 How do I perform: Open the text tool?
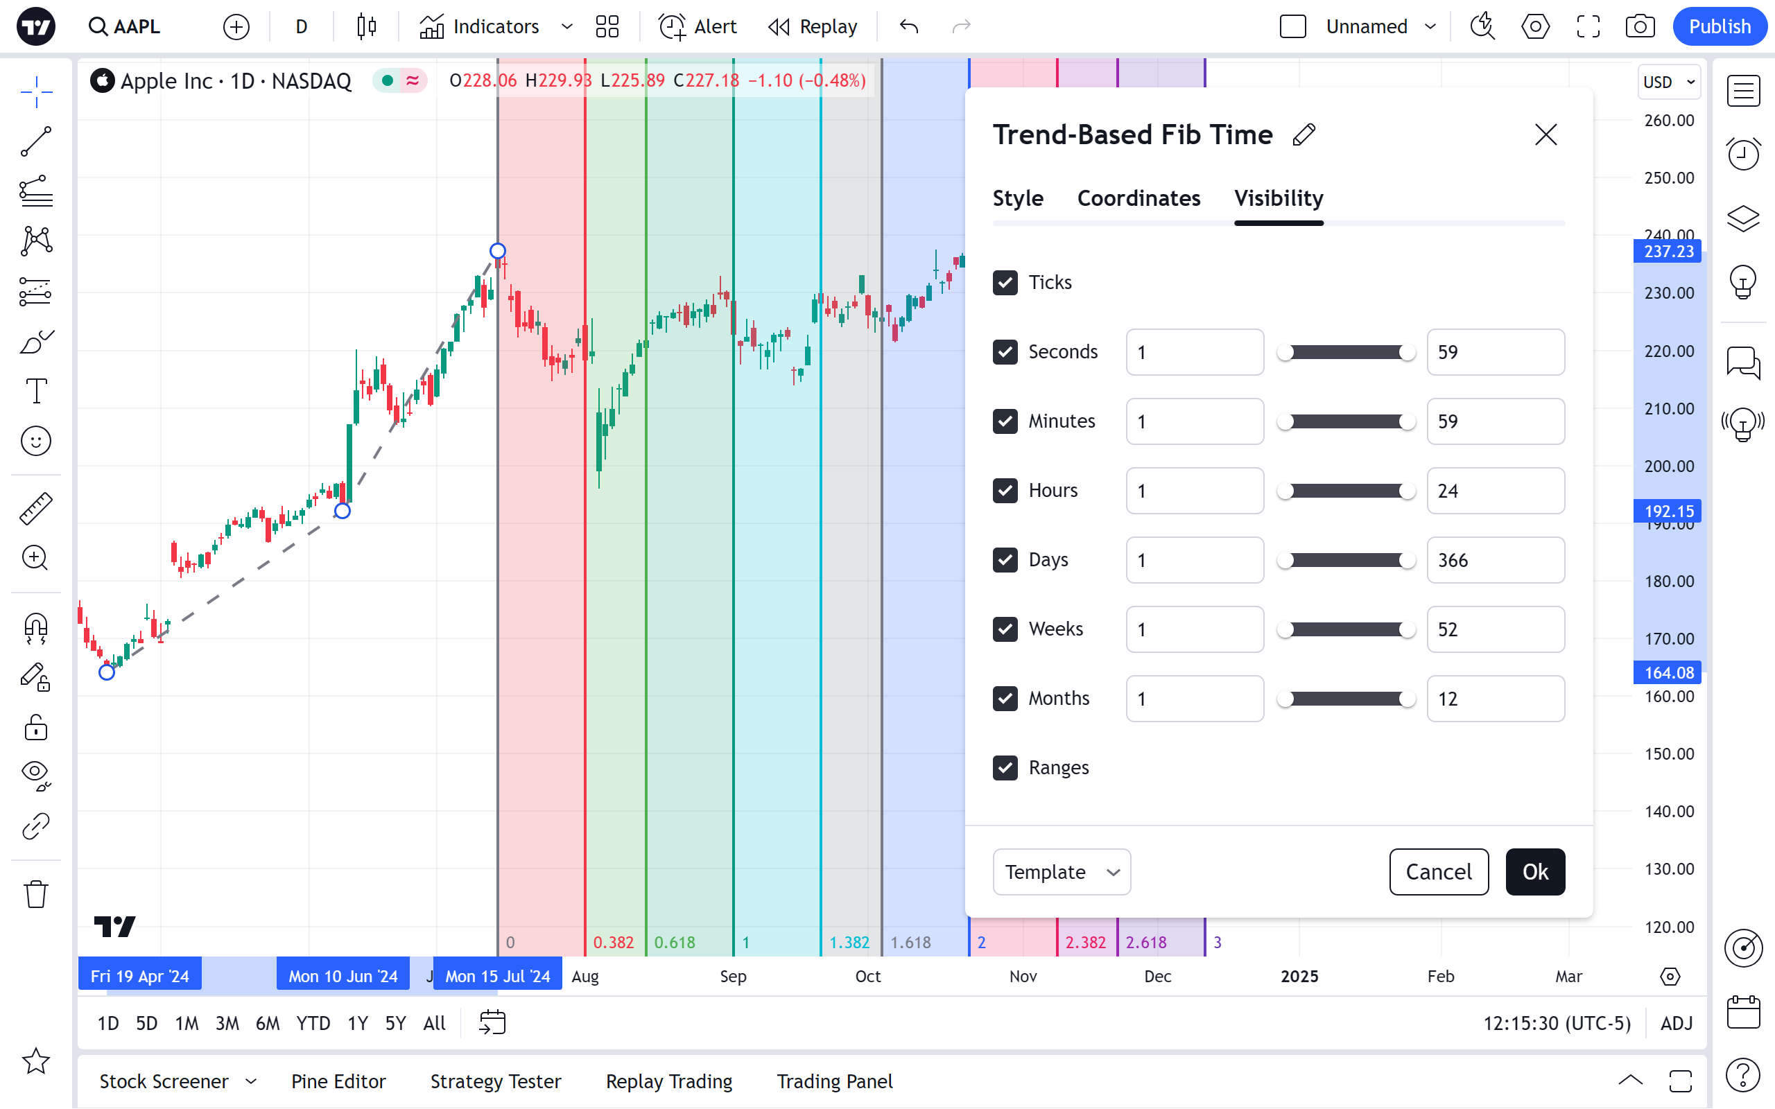36,391
